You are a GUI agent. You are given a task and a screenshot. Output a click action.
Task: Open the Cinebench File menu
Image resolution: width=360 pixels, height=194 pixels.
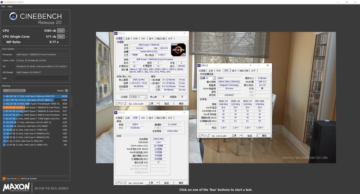pyautogui.click(x=3, y=7)
